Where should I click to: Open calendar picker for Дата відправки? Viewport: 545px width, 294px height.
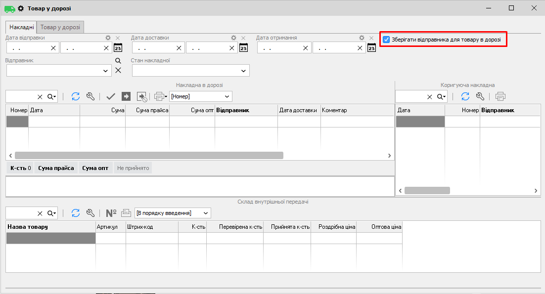[118, 48]
